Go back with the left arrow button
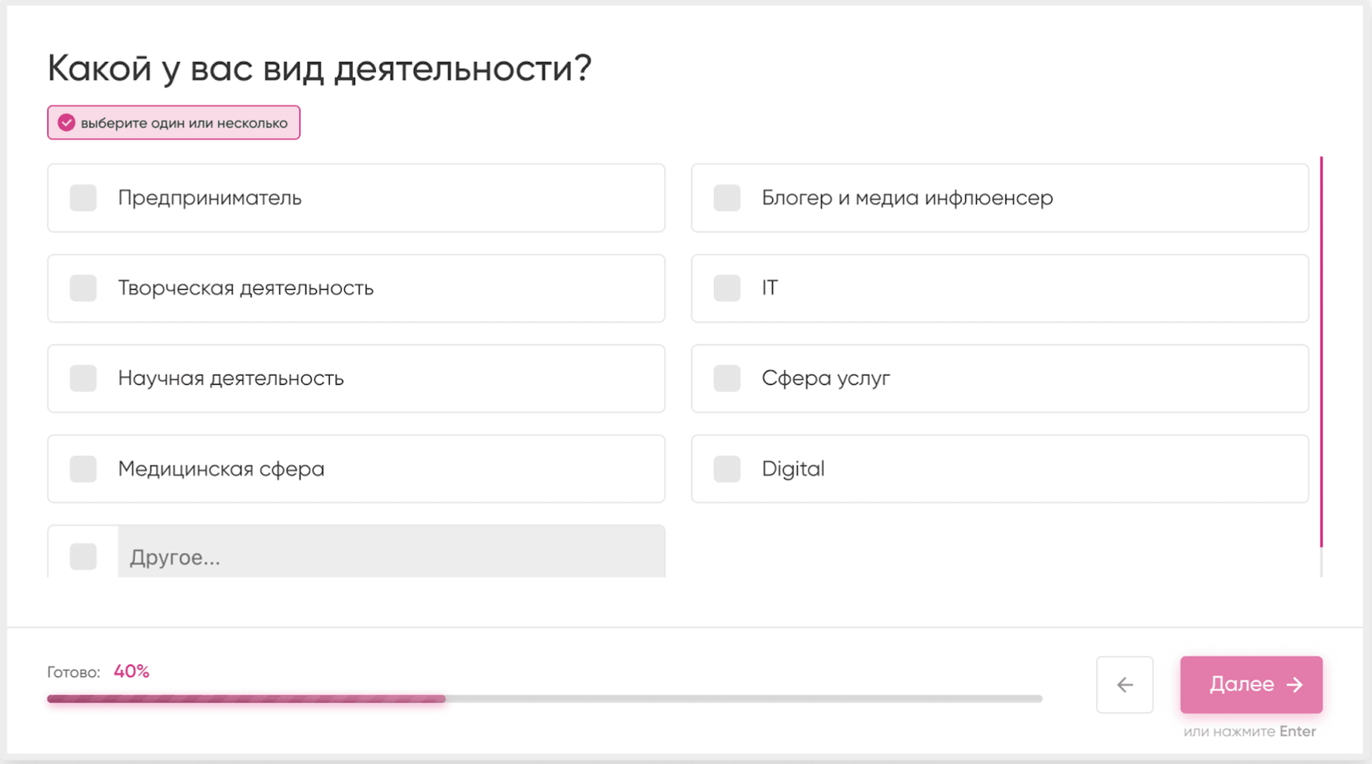Screen dimensions: 1372x764 (x=1125, y=685)
